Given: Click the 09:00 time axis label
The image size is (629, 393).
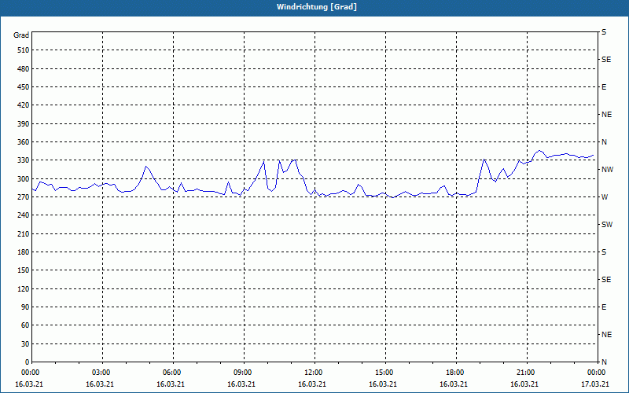Looking at the screenshot, I should tap(241, 373).
